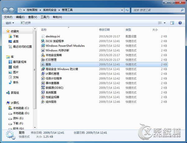Viewport: 187px width, 143px height.
Task: Expand breadcrumb arrow after 系统和安全
Action: coord(59,10)
